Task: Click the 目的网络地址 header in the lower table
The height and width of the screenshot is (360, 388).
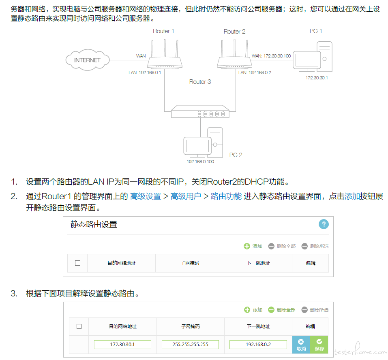Action: 123,326
